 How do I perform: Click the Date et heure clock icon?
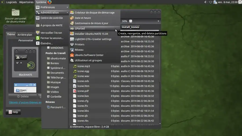[72, 18]
